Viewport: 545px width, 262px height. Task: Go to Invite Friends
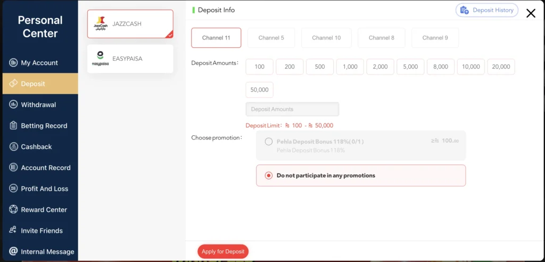(x=40, y=231)
